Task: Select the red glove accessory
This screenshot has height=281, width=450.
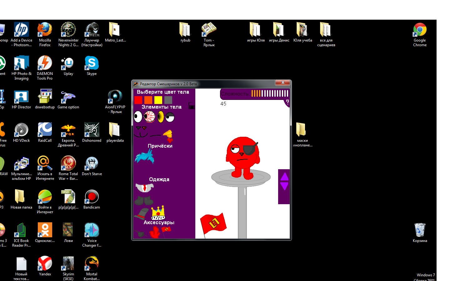Action: click(x=154, y=233)
